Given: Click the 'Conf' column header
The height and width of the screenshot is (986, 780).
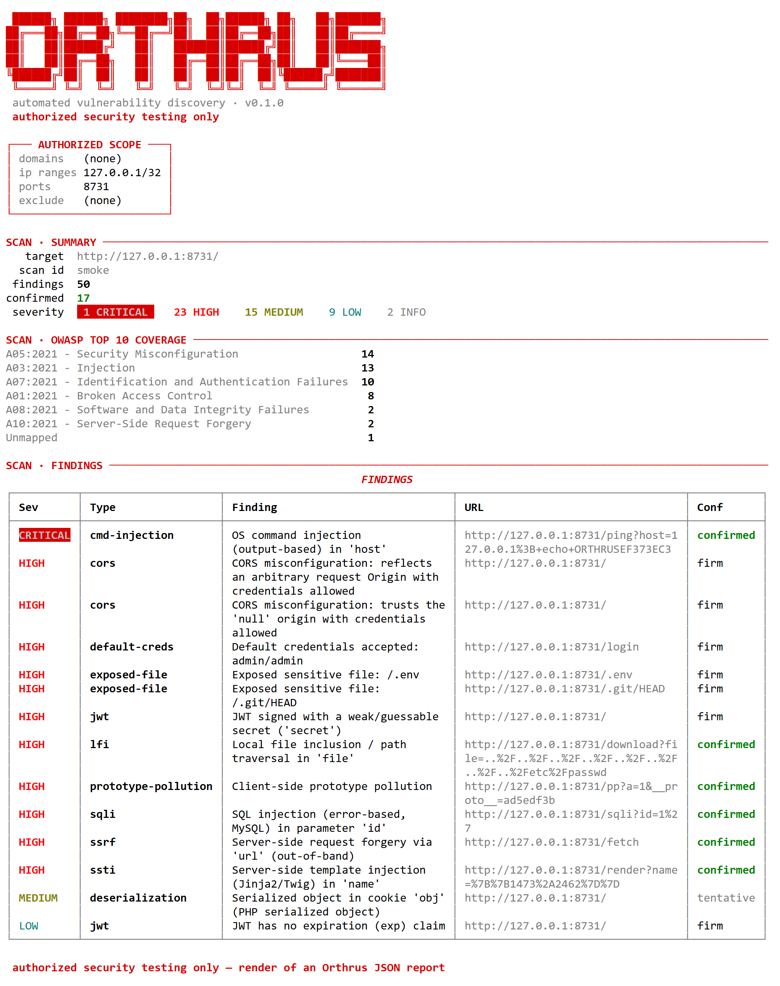Looking at the screenshot, I should coord(709,507).
